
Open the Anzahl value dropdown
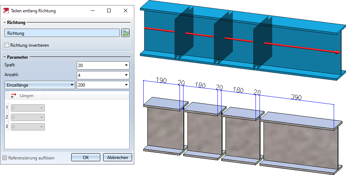(126, 75)
